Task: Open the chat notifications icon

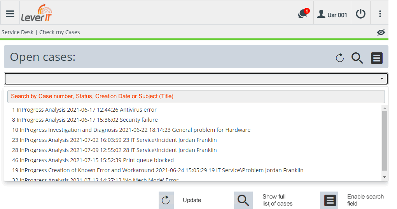Action: [303, 14]
